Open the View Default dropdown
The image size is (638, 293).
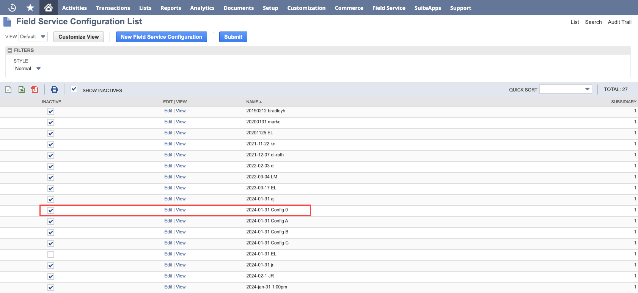(x=33, y=37)
